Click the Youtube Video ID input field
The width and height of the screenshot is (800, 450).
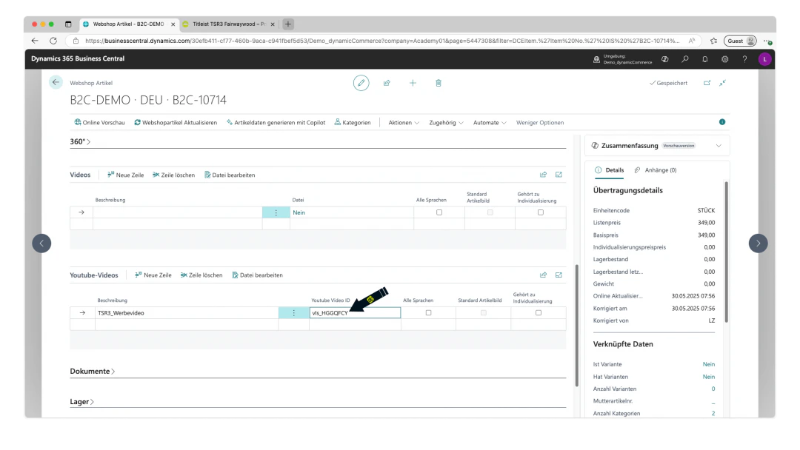[x=355, y=313]
